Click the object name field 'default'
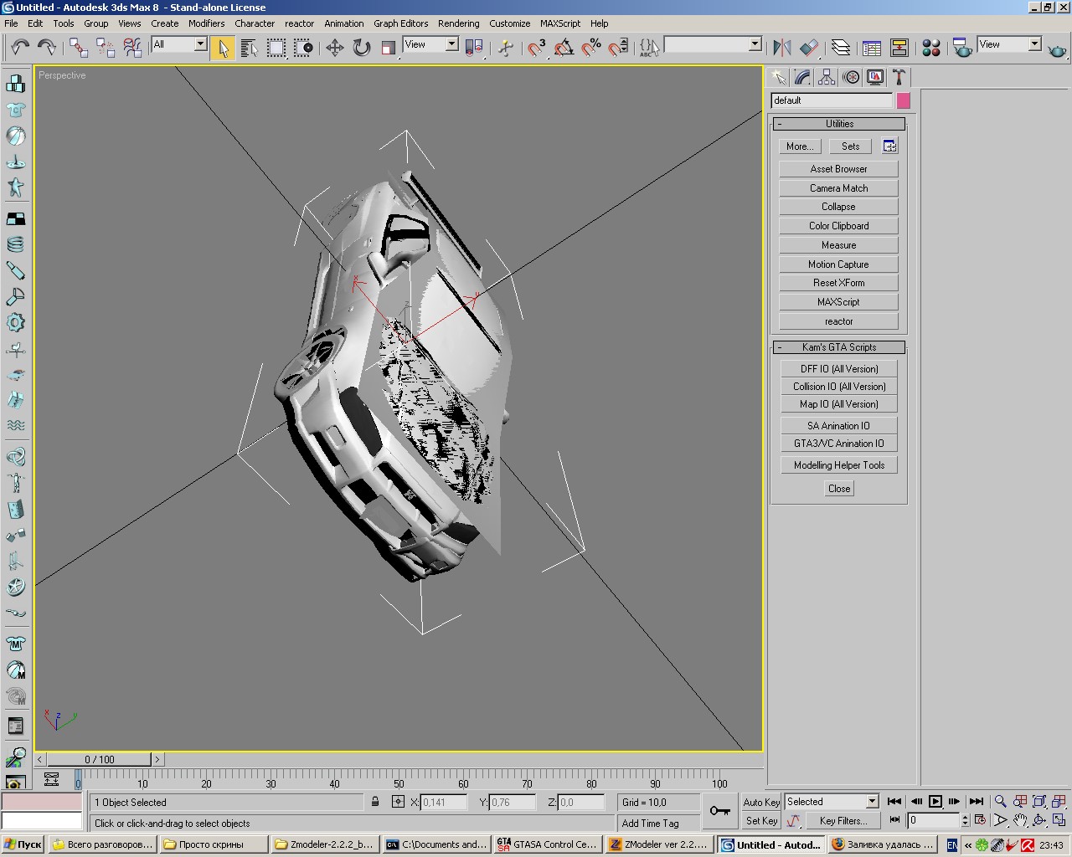 click(832, 100)
